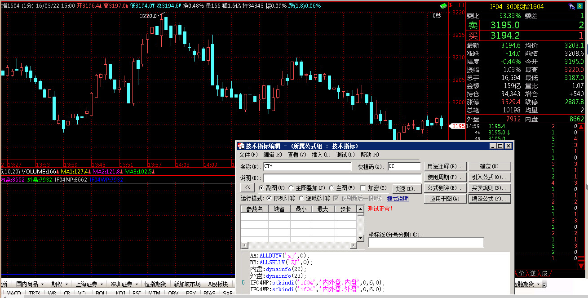
Task: Click the red split-window icon above price axis
Action: tap(460, 6)
